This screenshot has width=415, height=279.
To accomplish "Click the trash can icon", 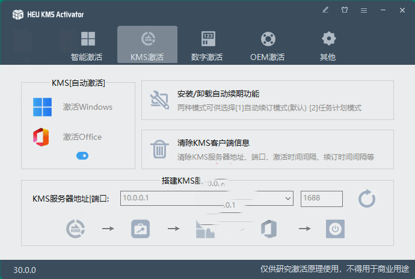I will (159, 149).
